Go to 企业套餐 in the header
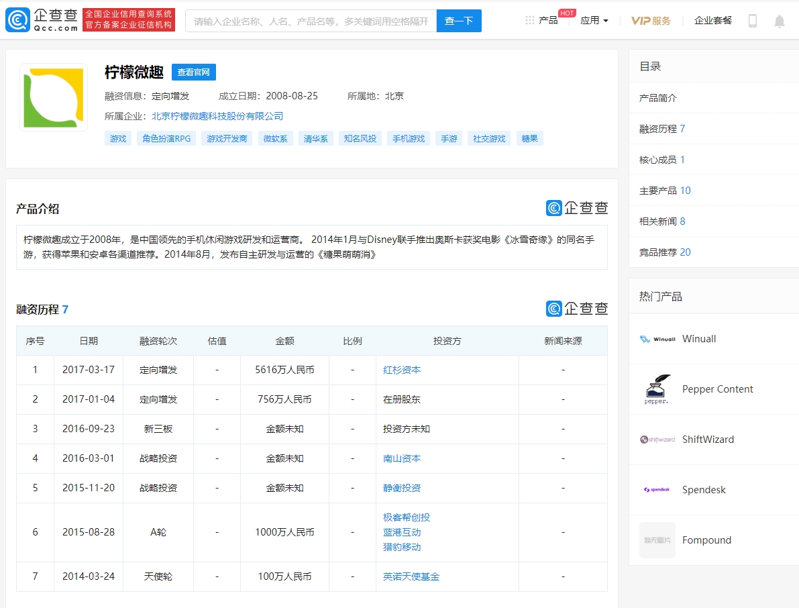799x608 pixels. pos(713,20)
